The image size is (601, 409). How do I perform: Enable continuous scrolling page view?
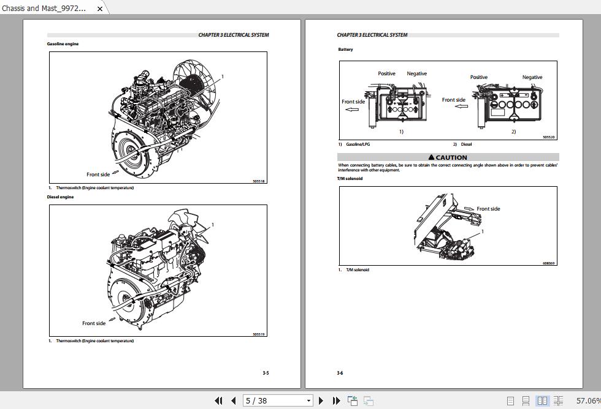[x=527, y=400]
